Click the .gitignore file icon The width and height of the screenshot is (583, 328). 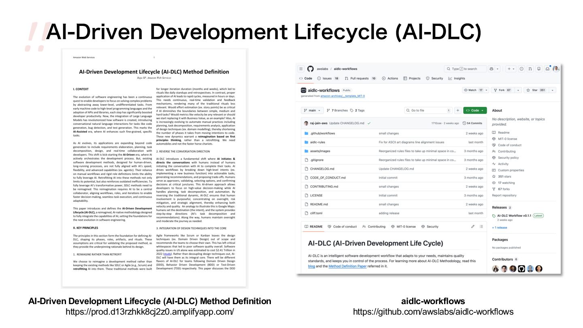pos(306,160)
